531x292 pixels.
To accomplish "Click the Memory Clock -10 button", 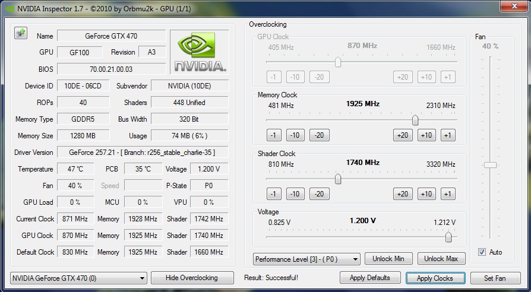I will (295, 135).
